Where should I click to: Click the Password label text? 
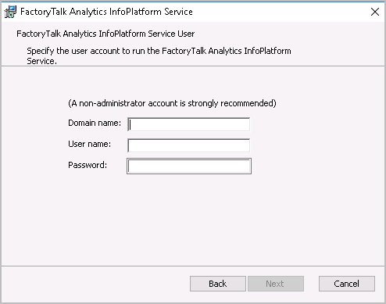(88, 165)
